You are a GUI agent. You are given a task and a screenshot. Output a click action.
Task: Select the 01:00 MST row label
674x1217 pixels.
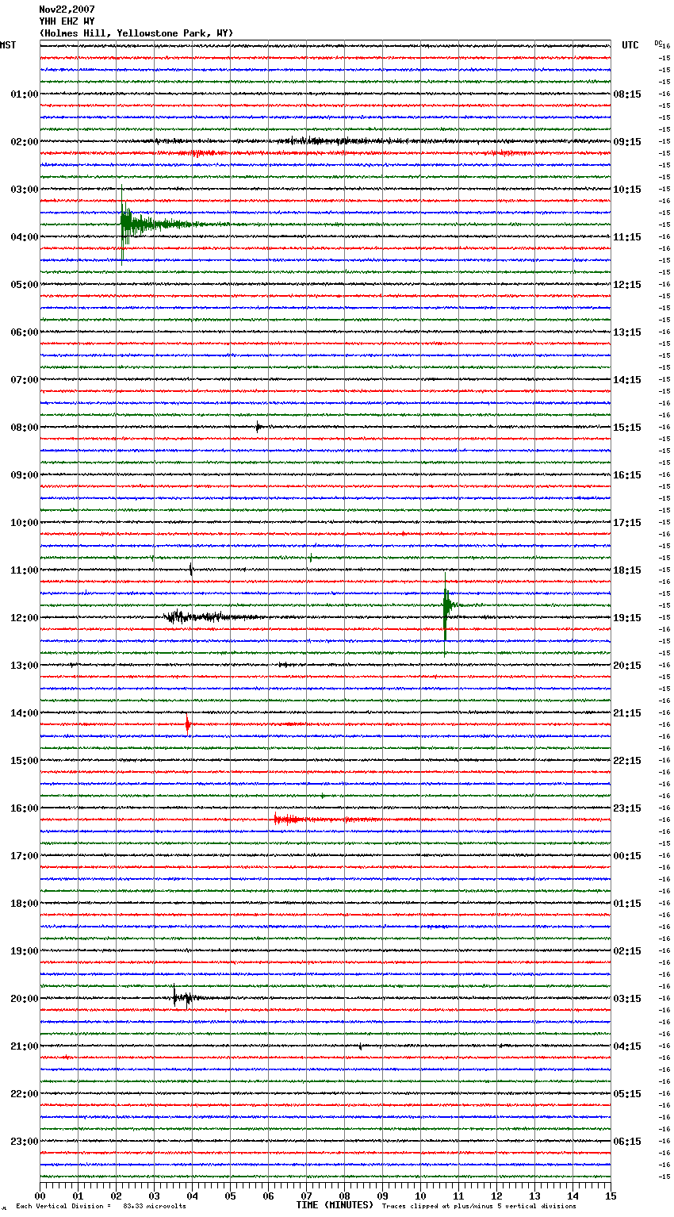[25, 94]
